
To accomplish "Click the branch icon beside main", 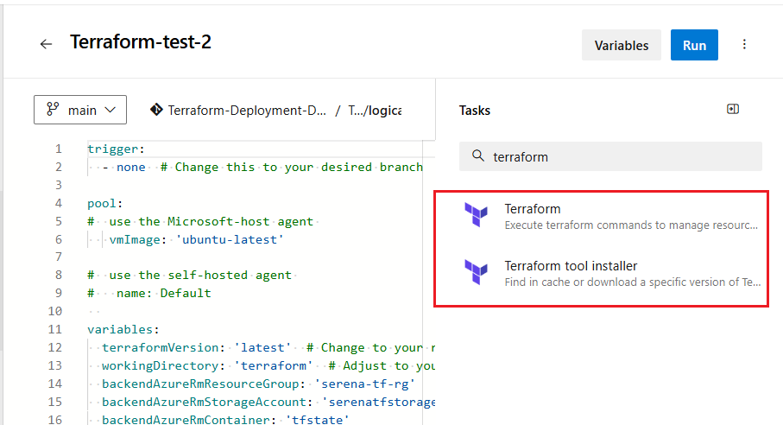I will (x=53, y=110).
